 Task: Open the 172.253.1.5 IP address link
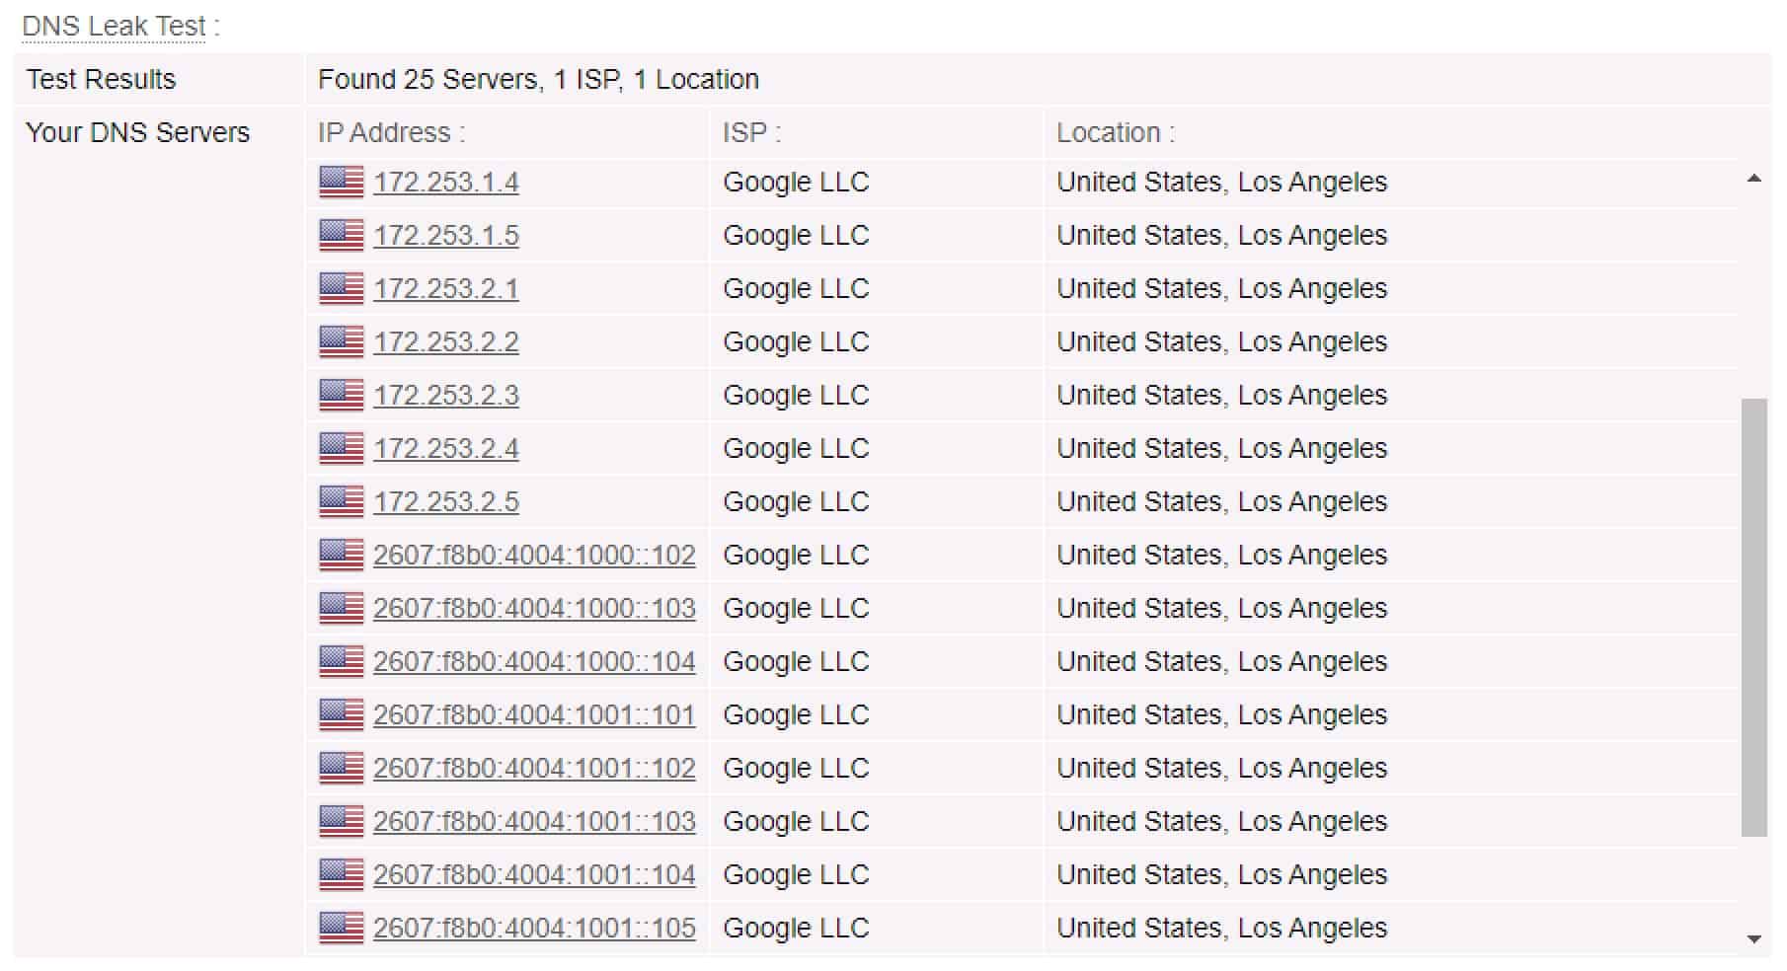click(446, 235)
